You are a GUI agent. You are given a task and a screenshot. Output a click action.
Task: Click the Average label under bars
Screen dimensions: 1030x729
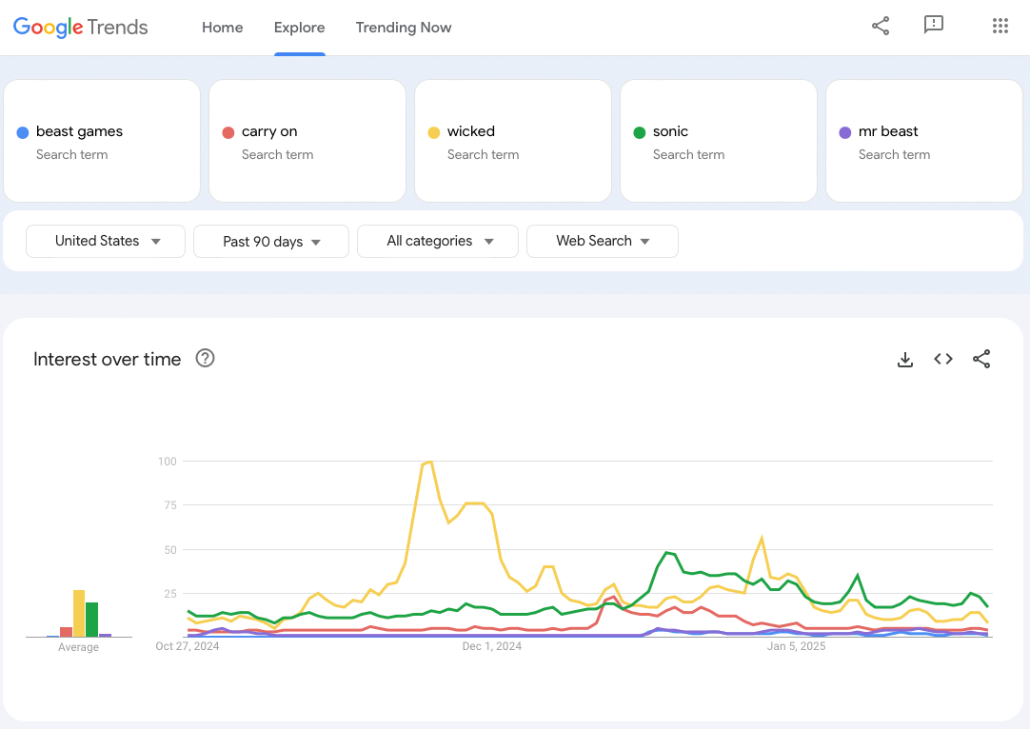[78, 647]
